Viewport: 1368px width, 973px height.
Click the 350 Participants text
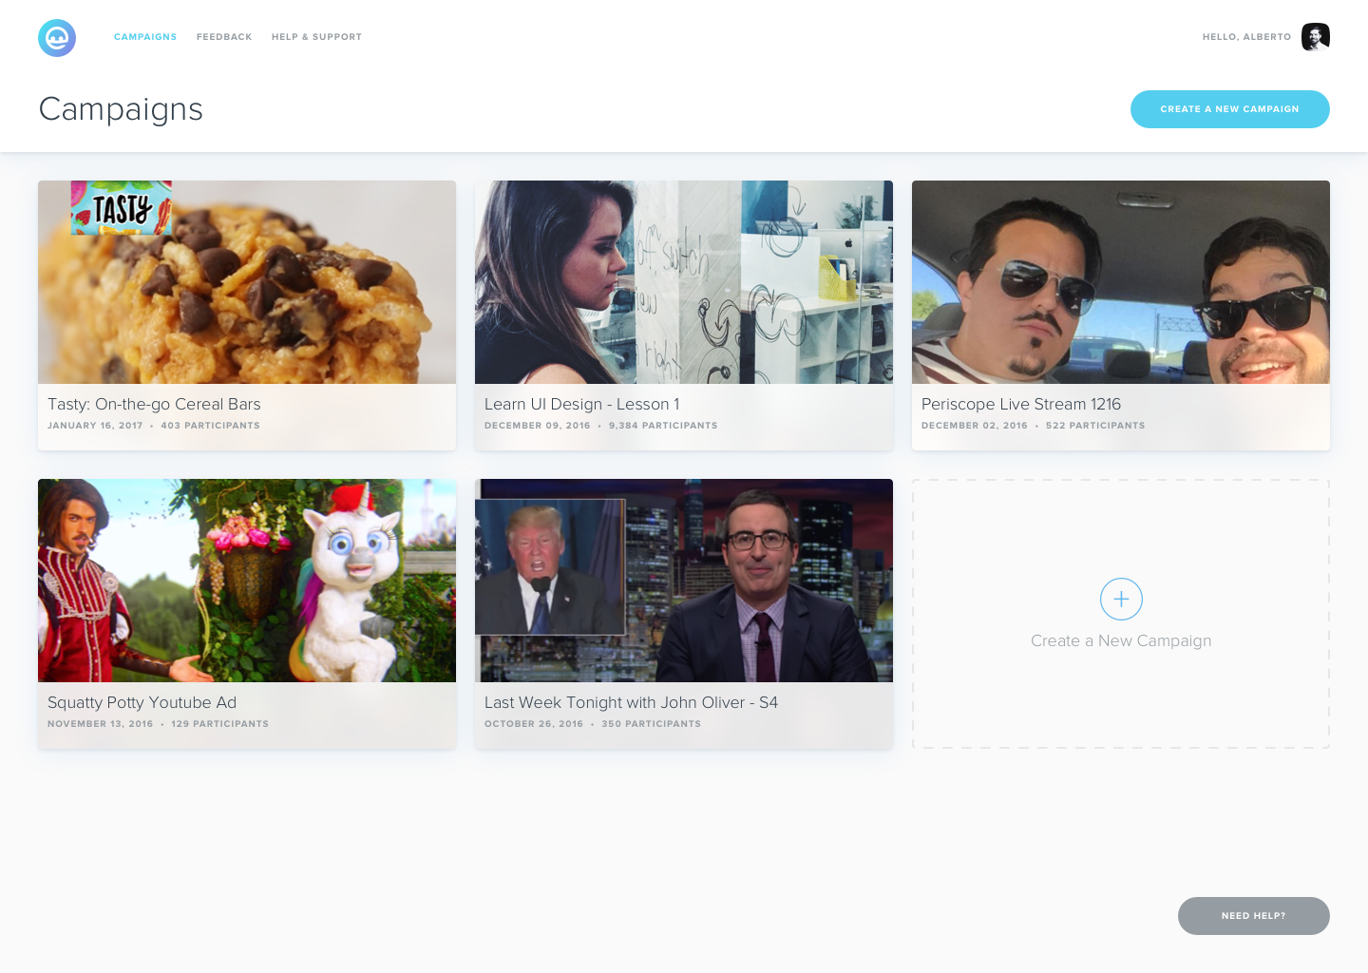pos(651,724)
